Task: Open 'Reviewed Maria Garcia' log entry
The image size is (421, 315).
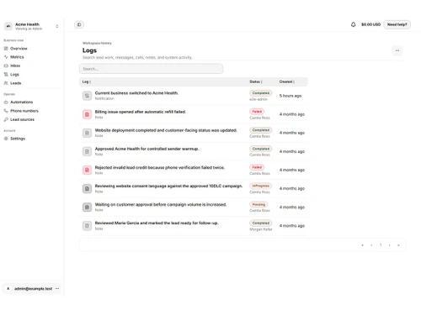Action: (157, 223)
